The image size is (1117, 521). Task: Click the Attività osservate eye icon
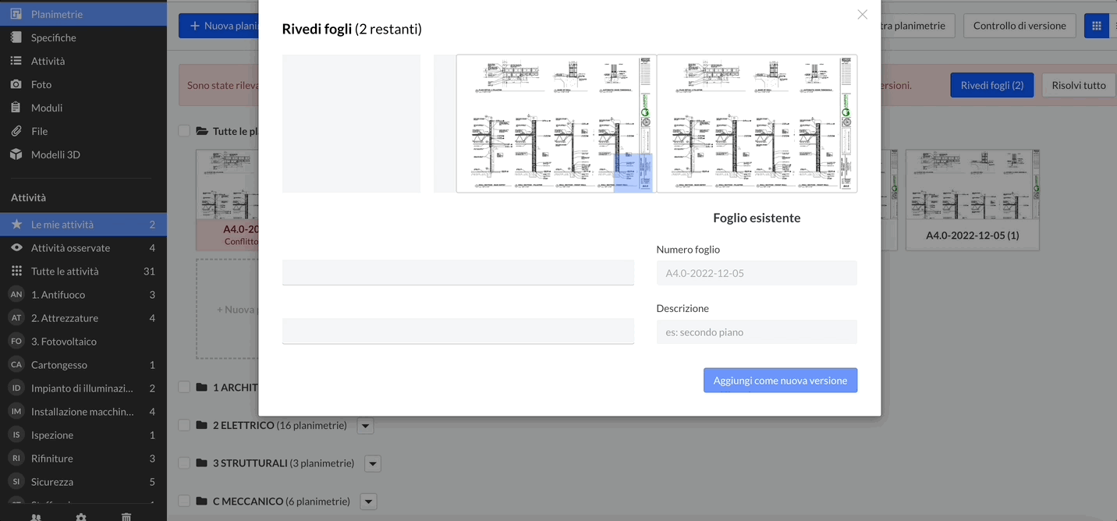tap(16, 248)
